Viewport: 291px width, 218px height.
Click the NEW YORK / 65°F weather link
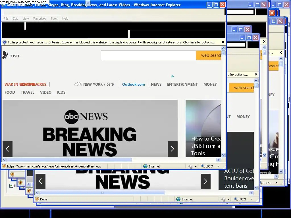[99, 84]
